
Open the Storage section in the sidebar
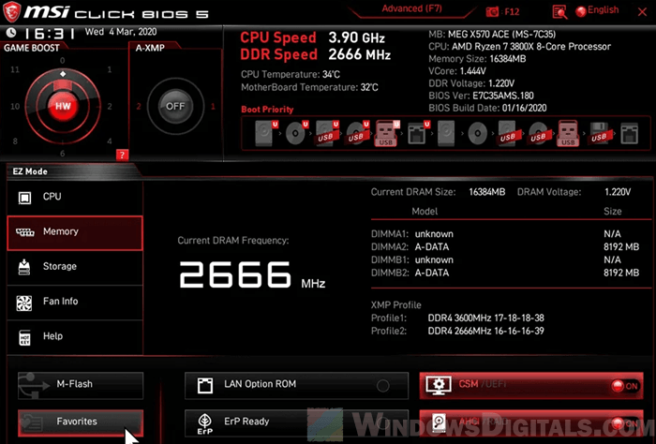(x=75, y=266)
